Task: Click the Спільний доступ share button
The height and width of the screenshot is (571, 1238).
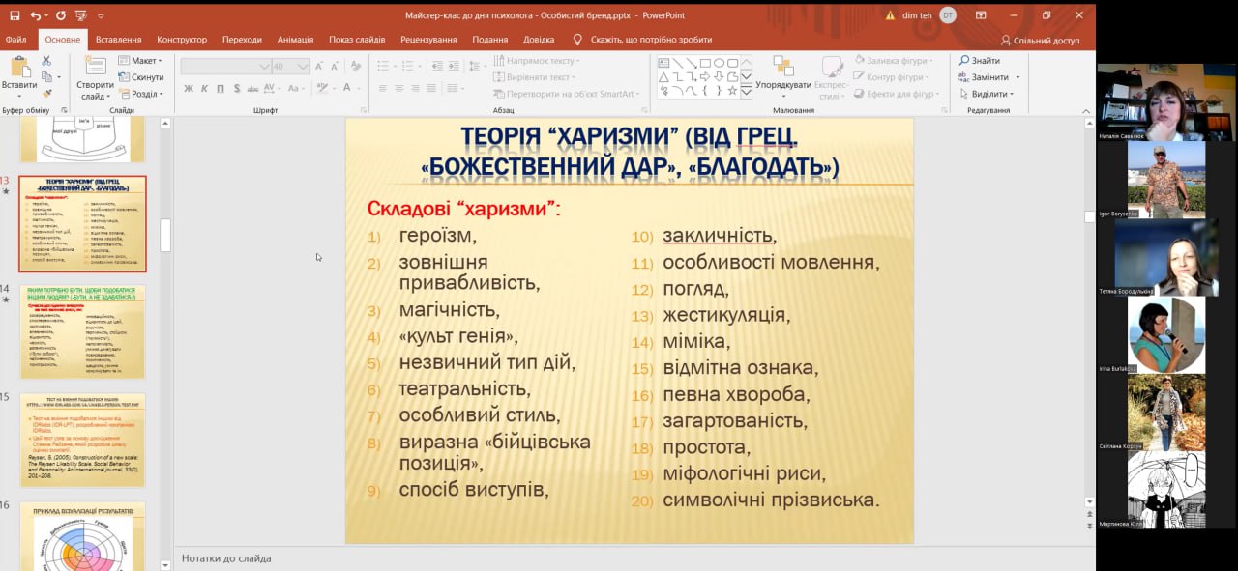Action: pos(1040,40)
